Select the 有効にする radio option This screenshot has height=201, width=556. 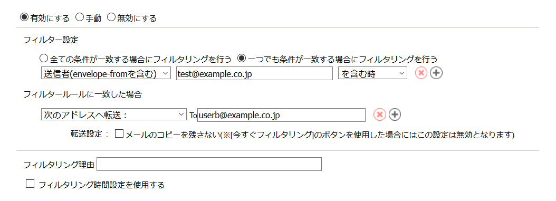coord(24,17)
